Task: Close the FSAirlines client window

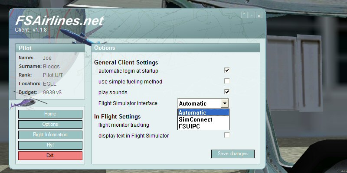Action: click(259, 15)
